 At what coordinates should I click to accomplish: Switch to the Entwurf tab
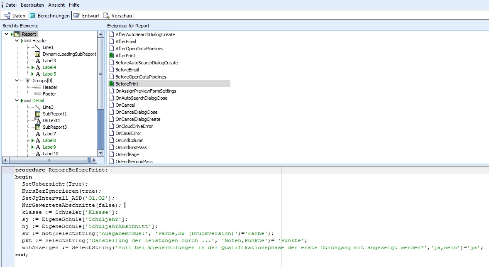[x=86, y=16]
